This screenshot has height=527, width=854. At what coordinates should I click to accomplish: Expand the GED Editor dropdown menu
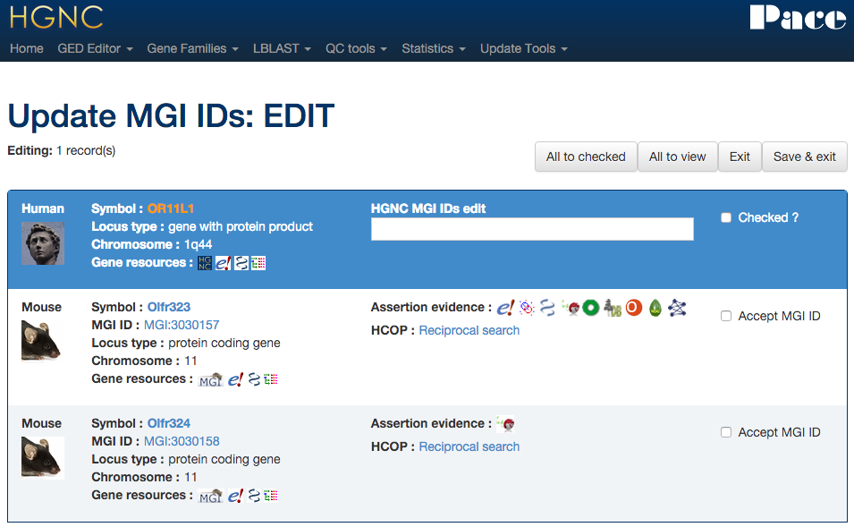(x=95, y=48)
